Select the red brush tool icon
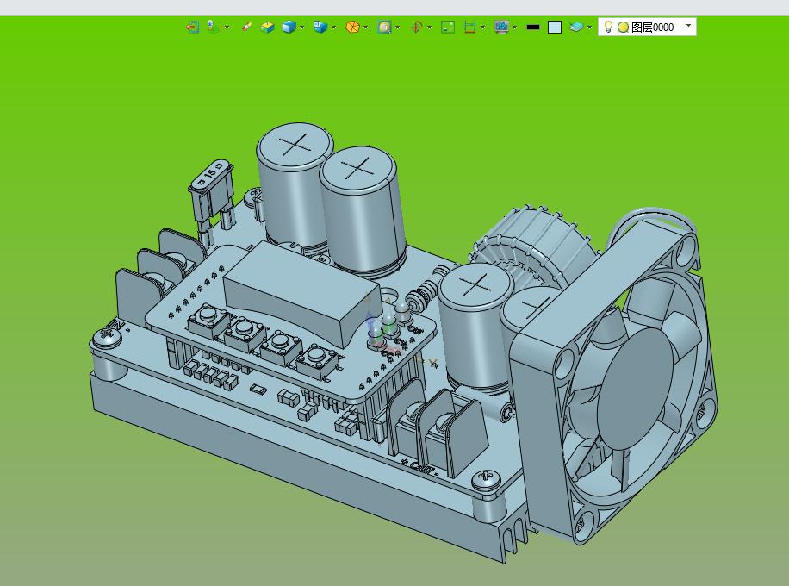 [x=246, y=27]
